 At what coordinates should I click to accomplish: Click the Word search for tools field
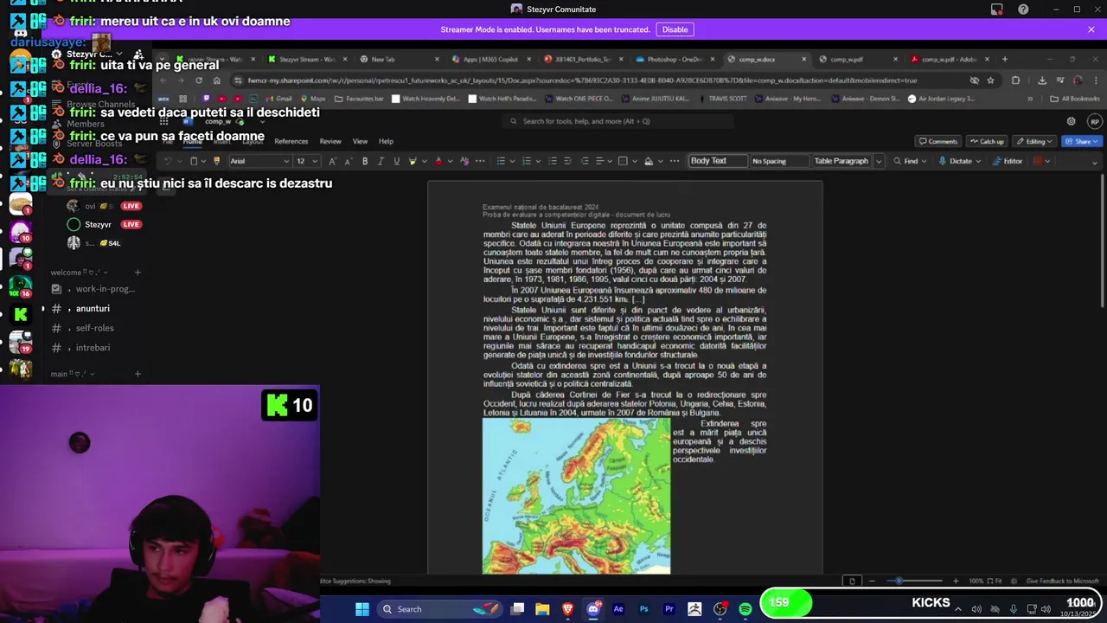[618, 121]
